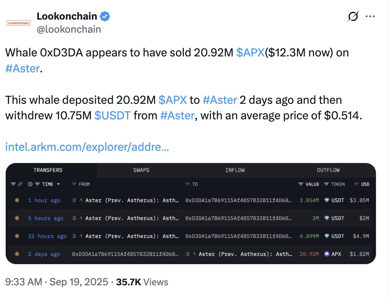Click the USDT token icon in first row
The width and height of the screenshot is (389, 300).
327,200
